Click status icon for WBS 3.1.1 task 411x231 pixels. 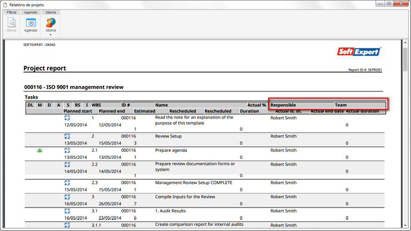click(67, 225)
